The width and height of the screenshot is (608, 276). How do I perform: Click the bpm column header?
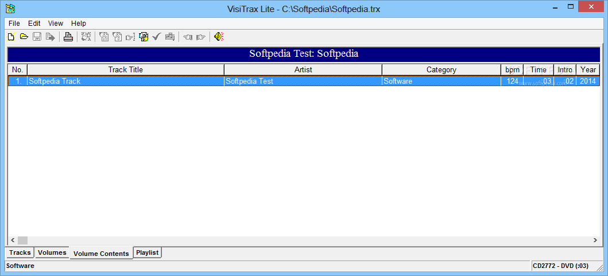click(x=512, y=70)
